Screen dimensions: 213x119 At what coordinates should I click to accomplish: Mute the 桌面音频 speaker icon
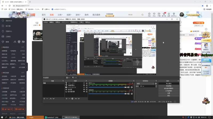(129, 94)
